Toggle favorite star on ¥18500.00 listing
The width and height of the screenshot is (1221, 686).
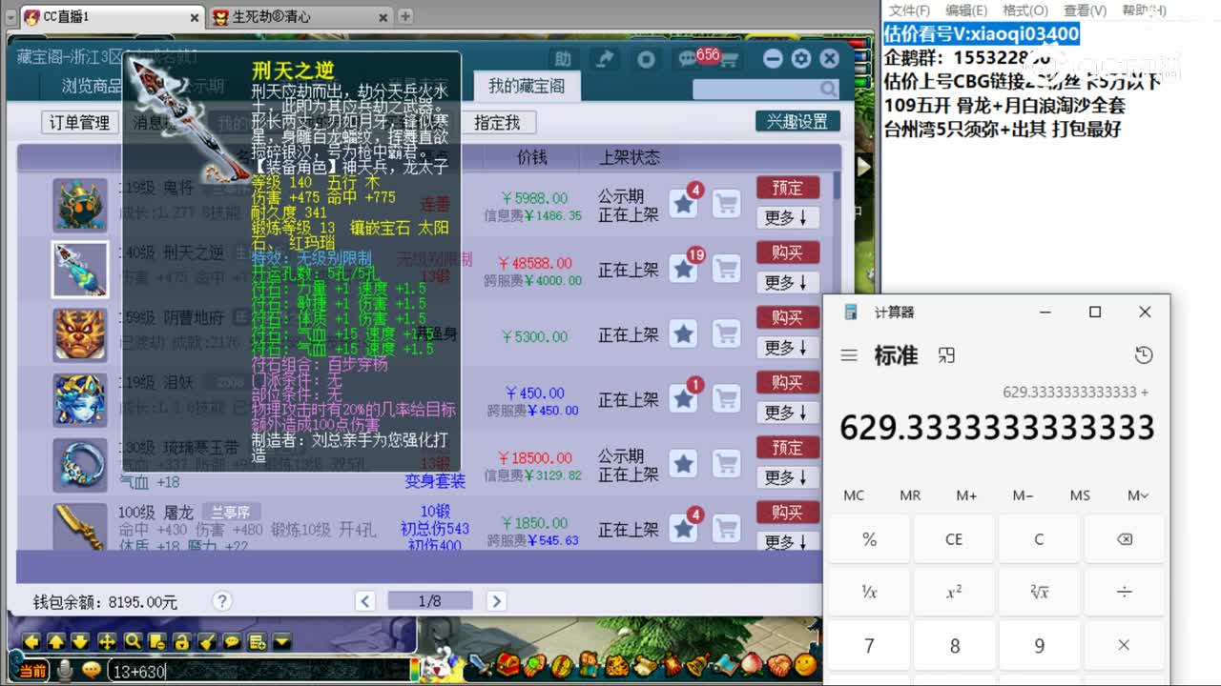(x=683, y=464)
